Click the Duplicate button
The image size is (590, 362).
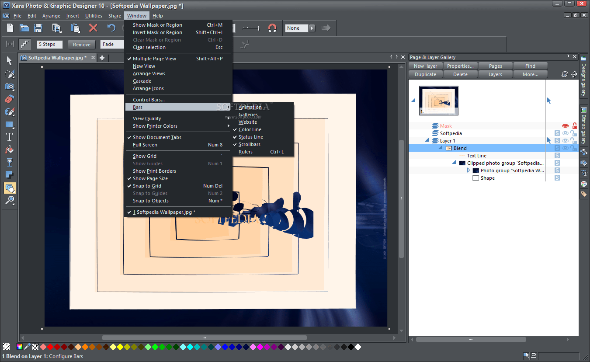click(x=426, y=74)
